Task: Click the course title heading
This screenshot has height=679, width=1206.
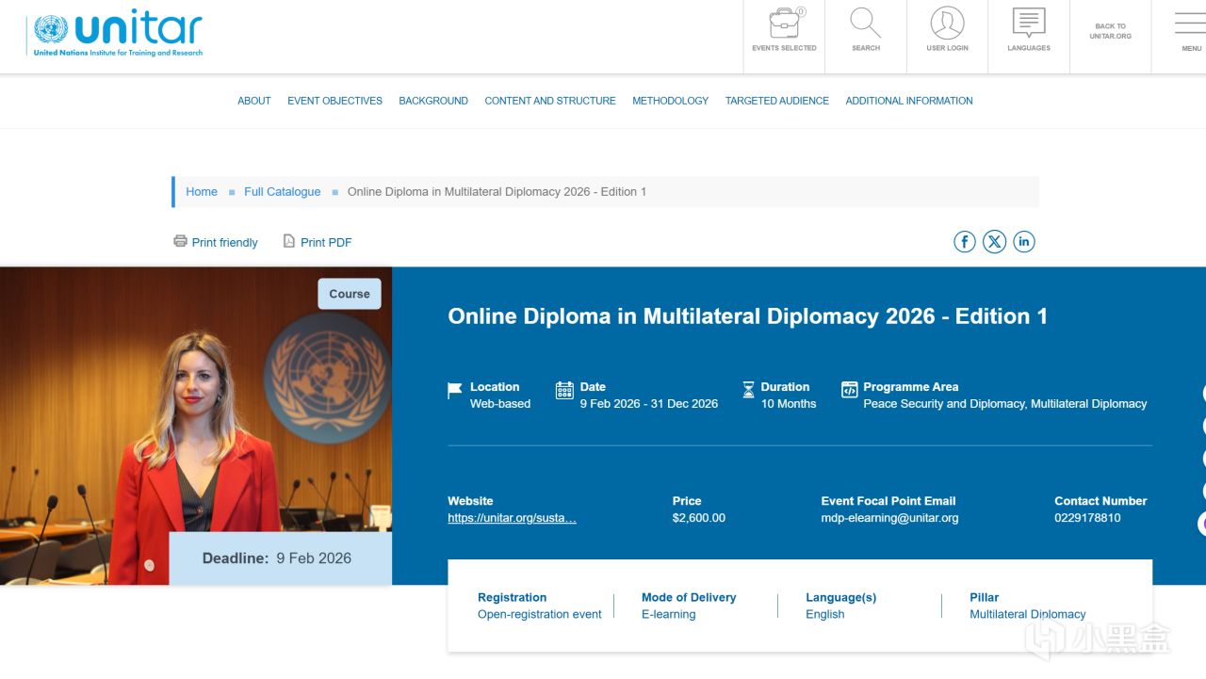Action: pyautogui.click(x=747, y=316)
